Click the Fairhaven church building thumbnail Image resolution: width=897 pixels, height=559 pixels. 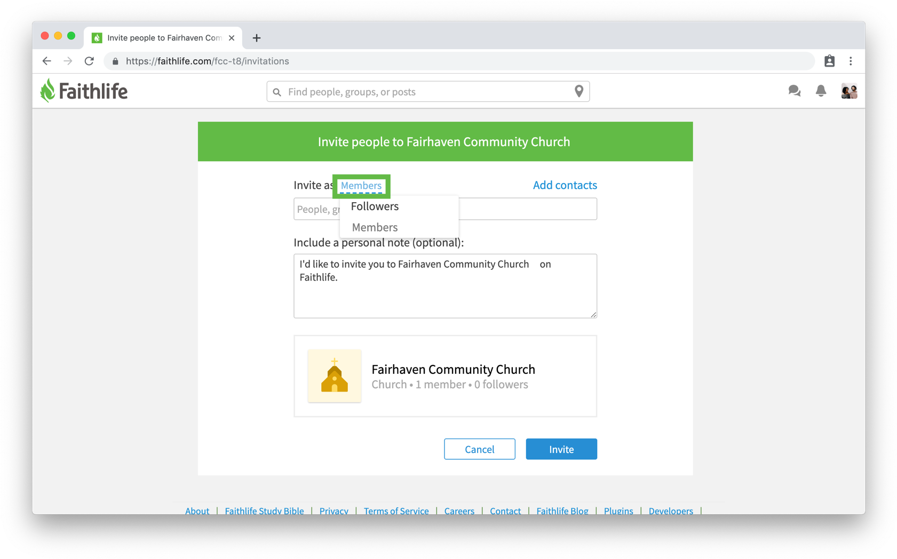[x=335, y=376]
